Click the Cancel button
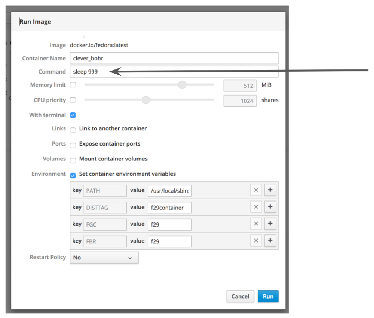This screenshot has width=374, height=318. coord(240,296)
